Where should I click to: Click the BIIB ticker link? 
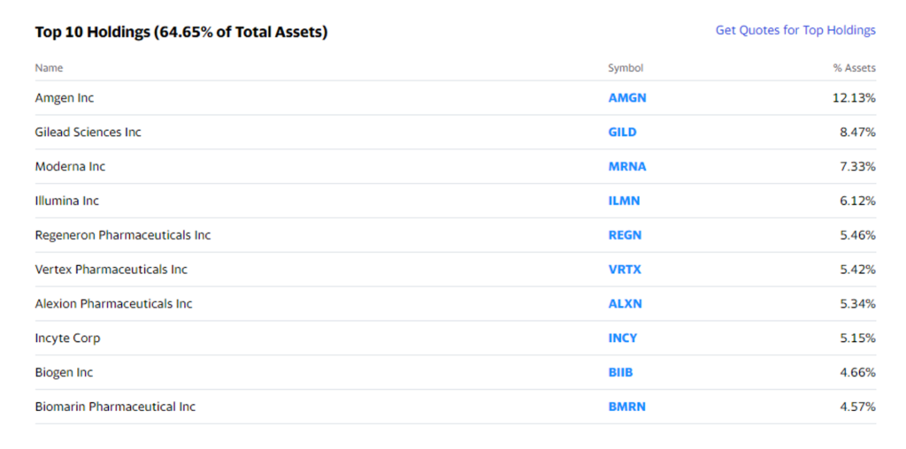tap(620, 372)
